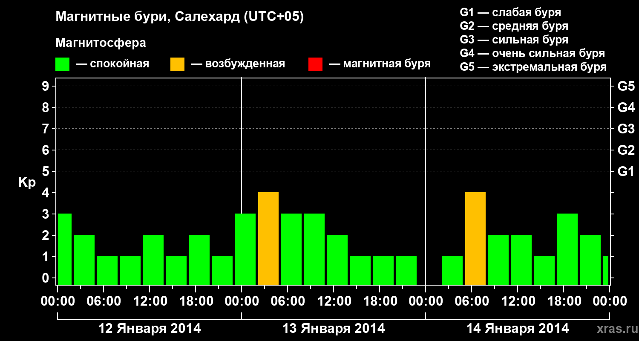Click 13 January 06:00–09:00 green Kp 3 bar
The height and width of the screenshot is (341, 639).
291,249
